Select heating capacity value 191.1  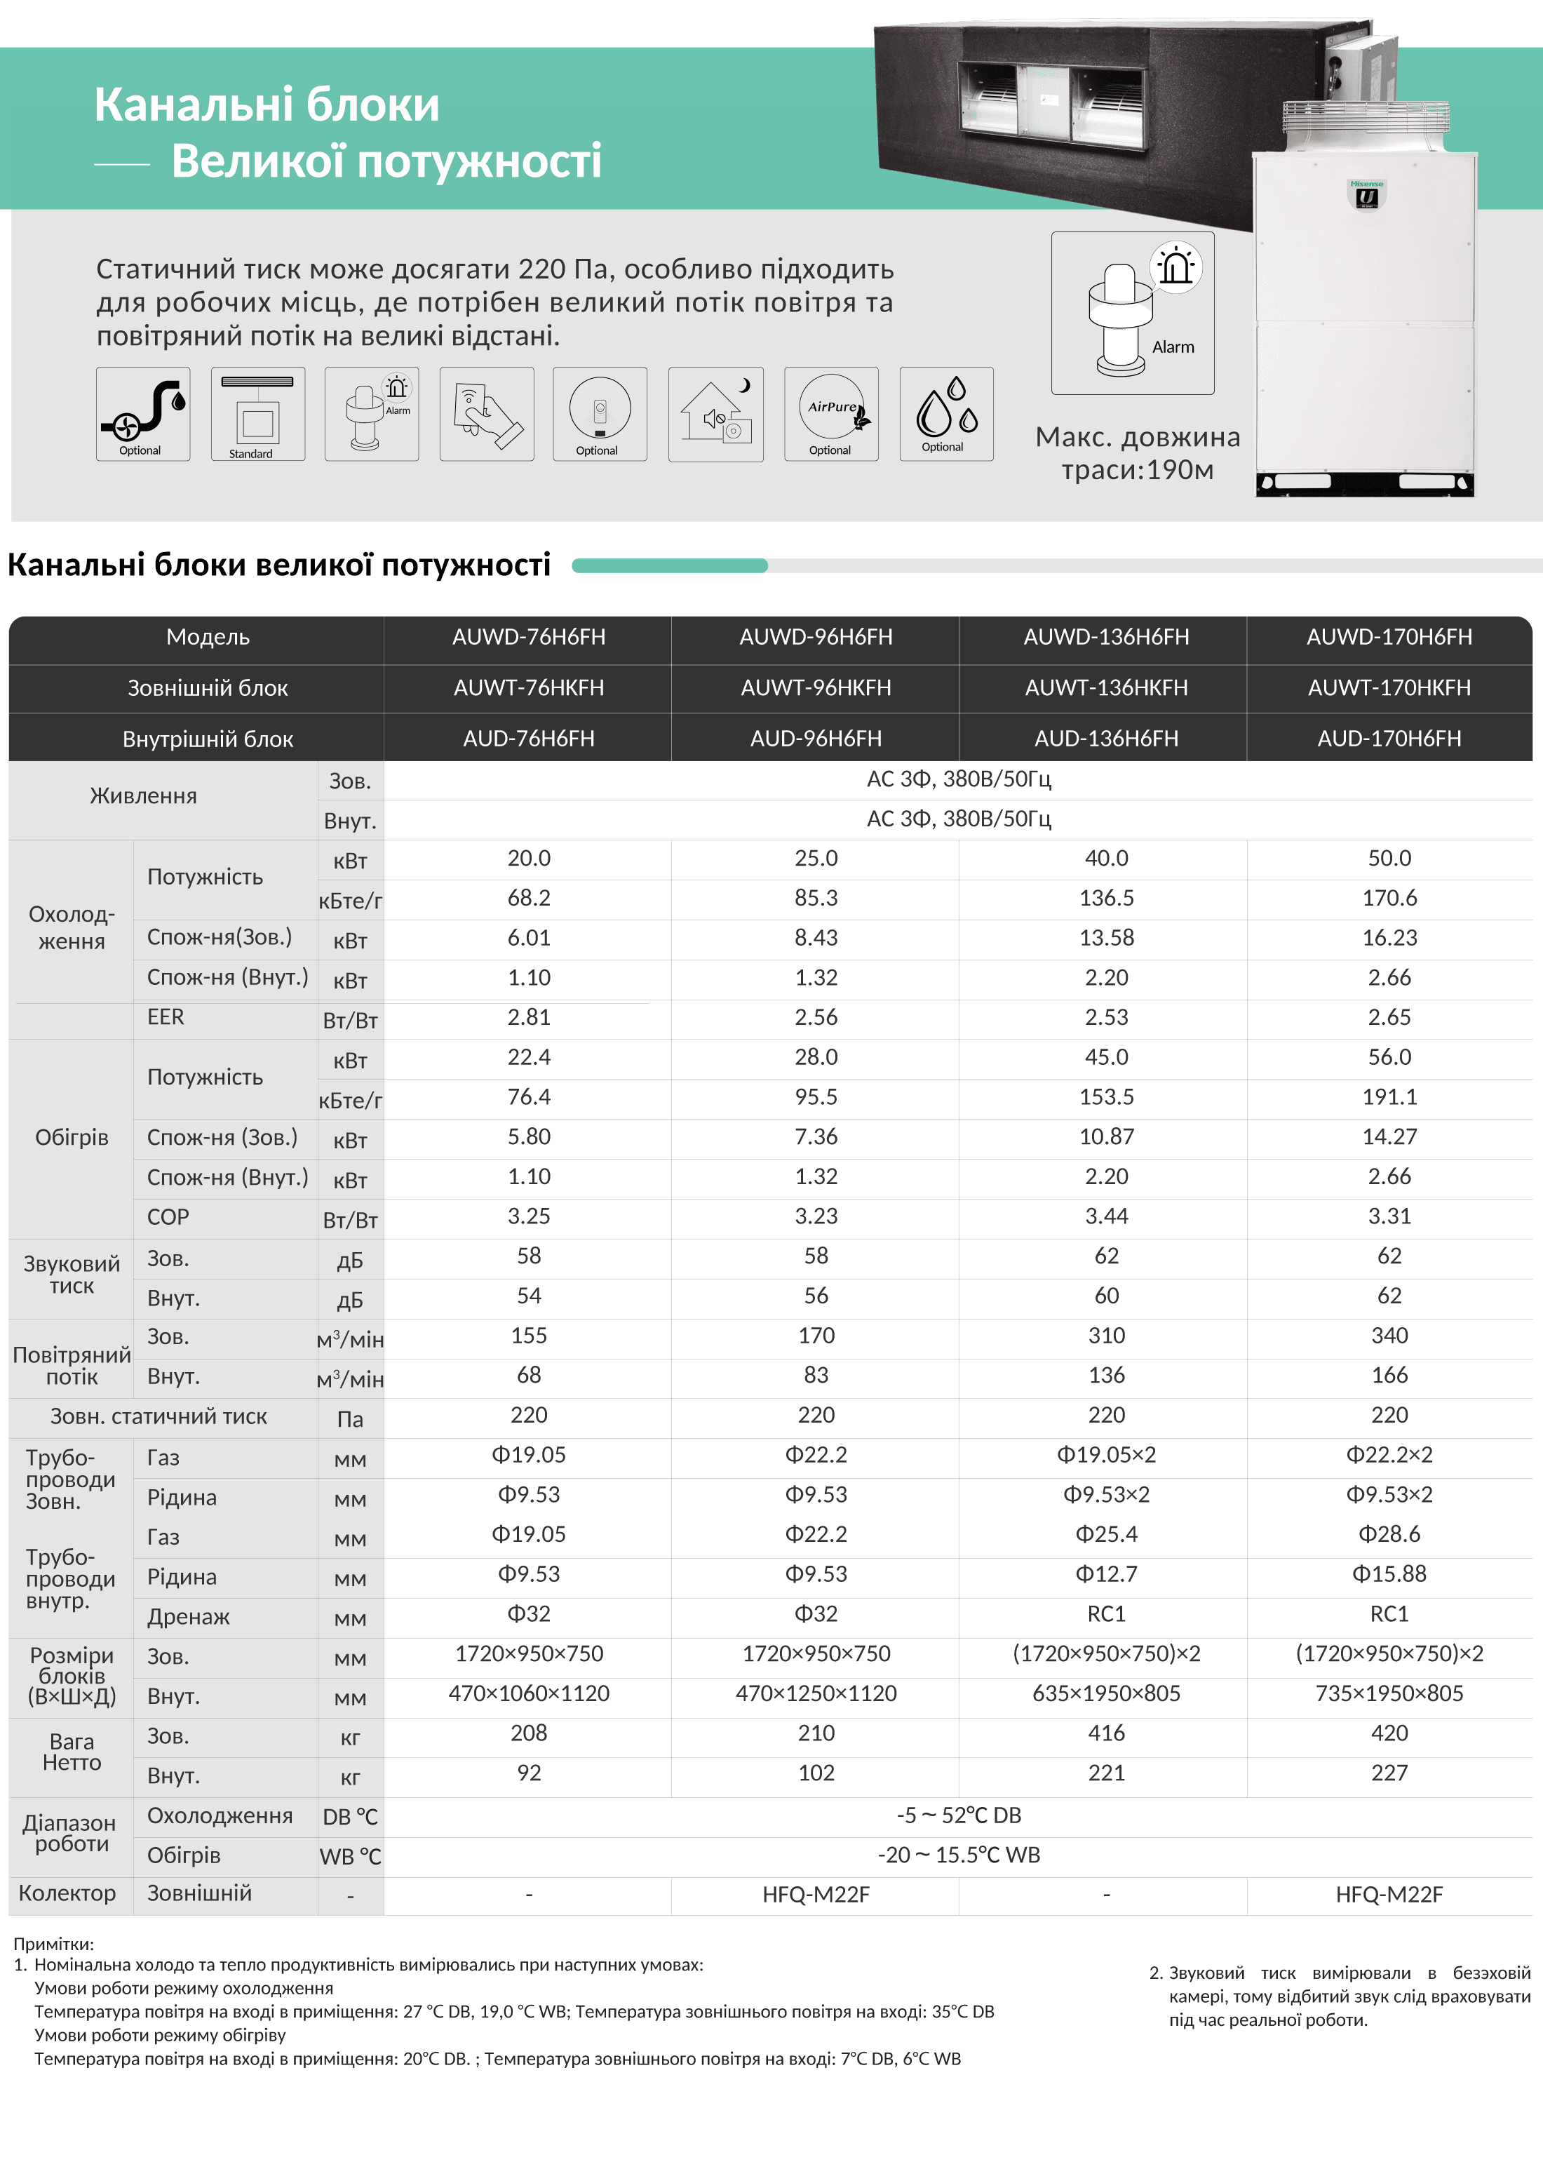[x=1389, y=1097]
